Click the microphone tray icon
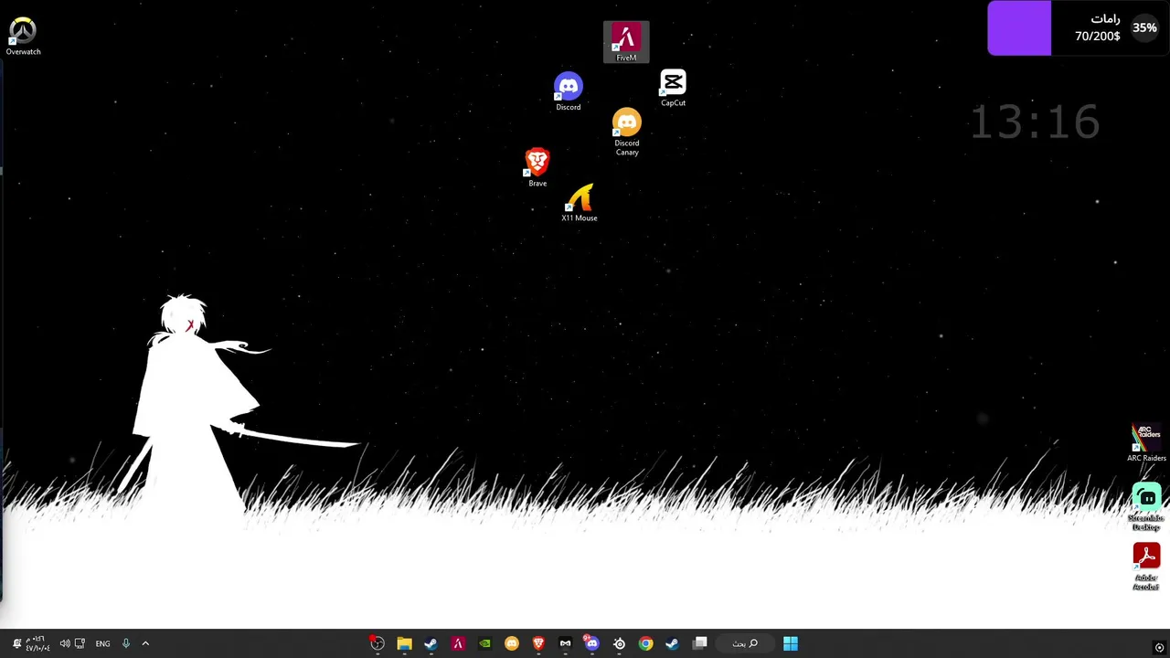Image resolution: width=1170 pixels, height=658 pixels. (x=126, y=643)
